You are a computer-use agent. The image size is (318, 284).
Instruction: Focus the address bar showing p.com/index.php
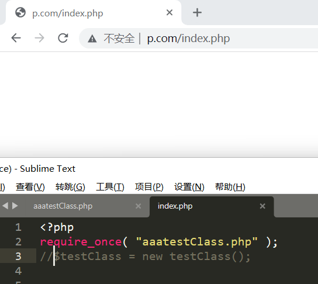pyautogui.click(x=199, y=39)
